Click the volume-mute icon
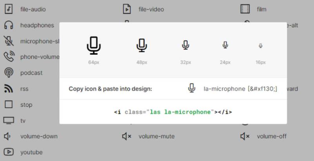 (x=127, y=136)
